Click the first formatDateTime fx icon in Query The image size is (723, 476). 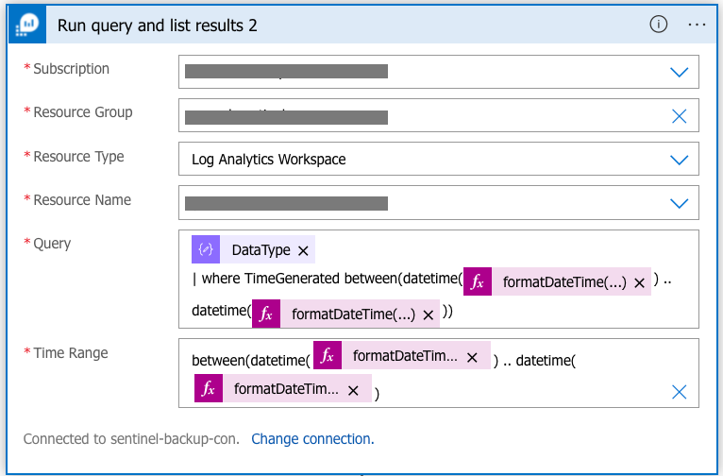coord(477,281)
